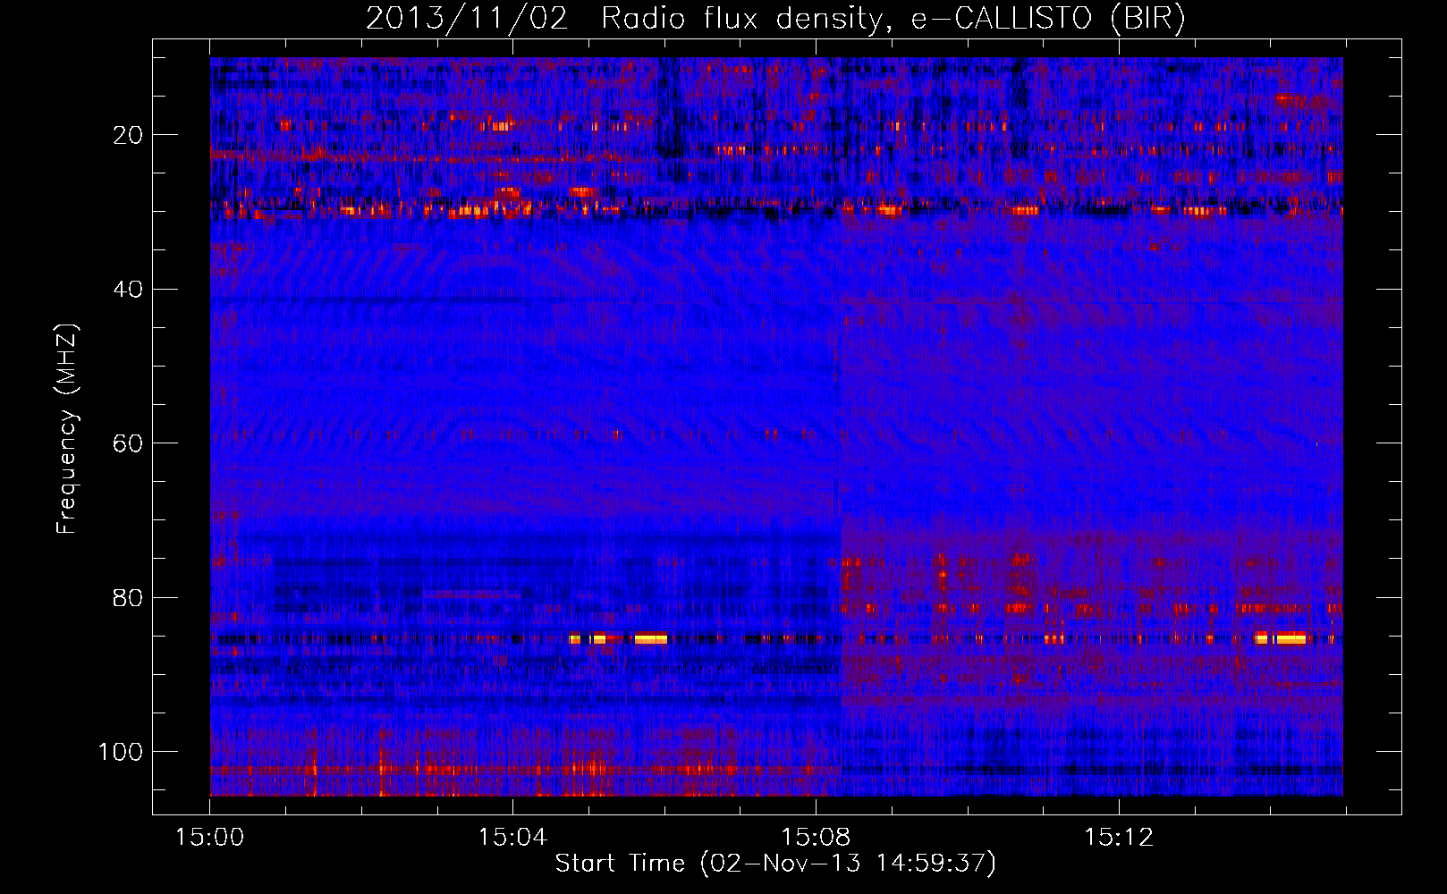Select the Frequency (MHZ) axis label

click(x=67, y=429)
